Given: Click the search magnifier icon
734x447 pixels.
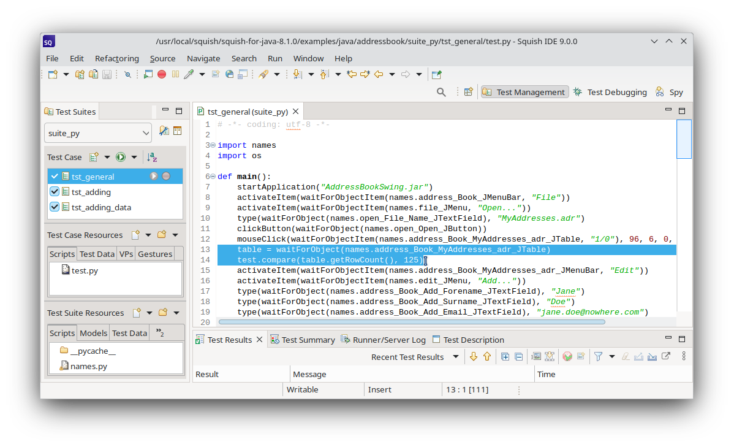Looking at the screenshot, I should tap(441, 92).
